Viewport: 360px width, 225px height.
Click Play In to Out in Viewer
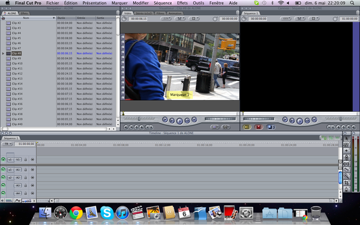tap(172, 121)
